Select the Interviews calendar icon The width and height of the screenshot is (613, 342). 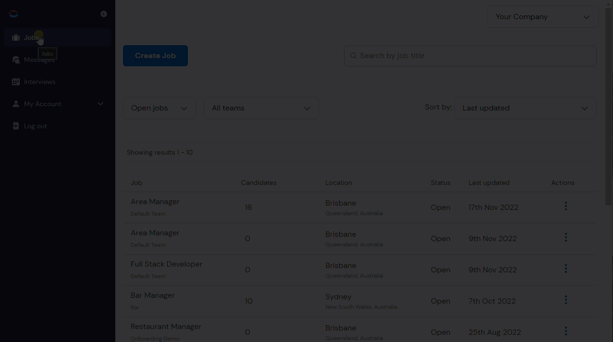coord(16,82)
